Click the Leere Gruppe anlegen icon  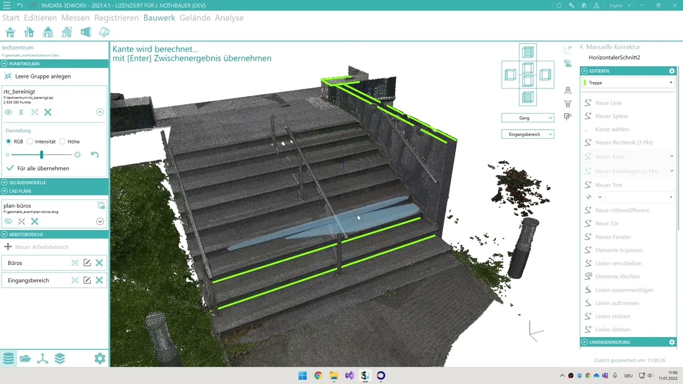click(x=8, y=76)
